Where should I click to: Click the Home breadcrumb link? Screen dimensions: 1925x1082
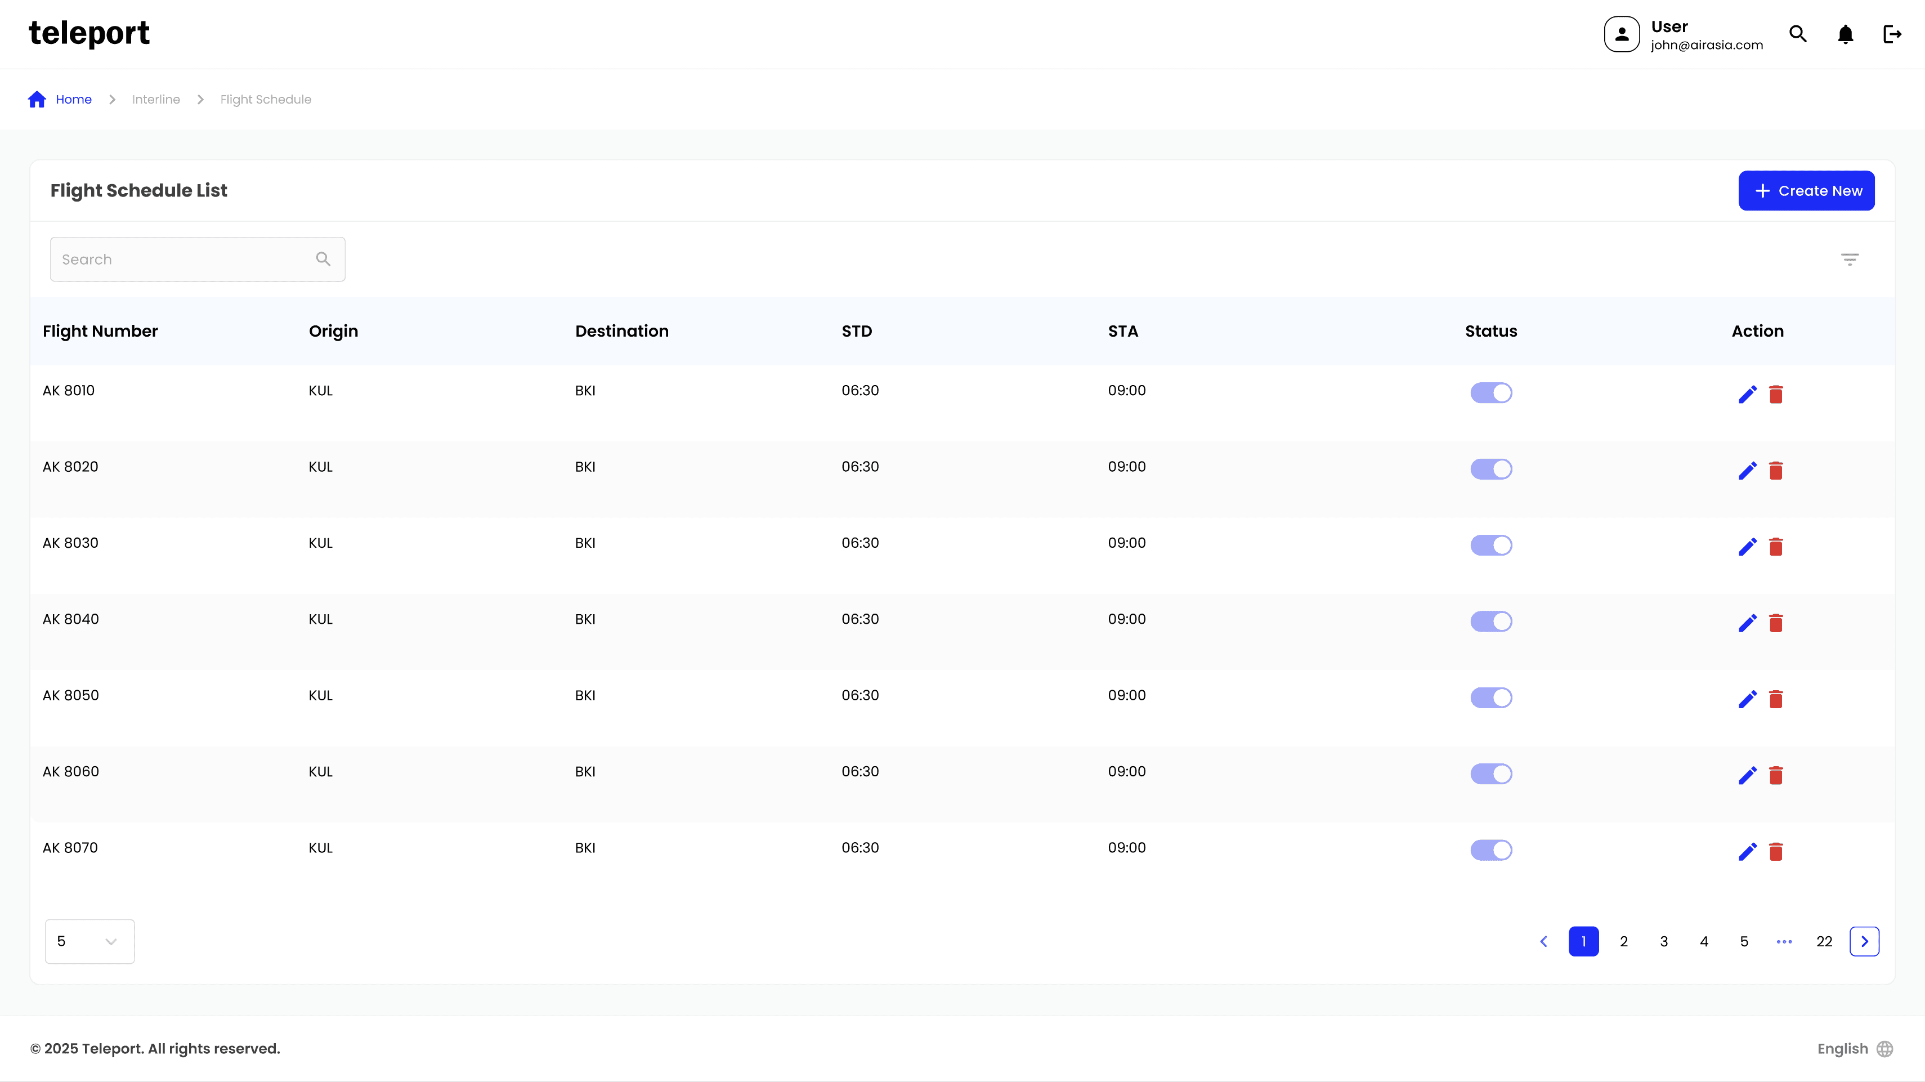[x=73, y=100]
